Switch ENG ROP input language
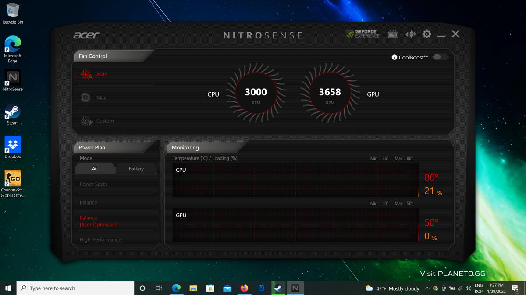Viewport: 526px width, 295px height. [x=479, y=288]
